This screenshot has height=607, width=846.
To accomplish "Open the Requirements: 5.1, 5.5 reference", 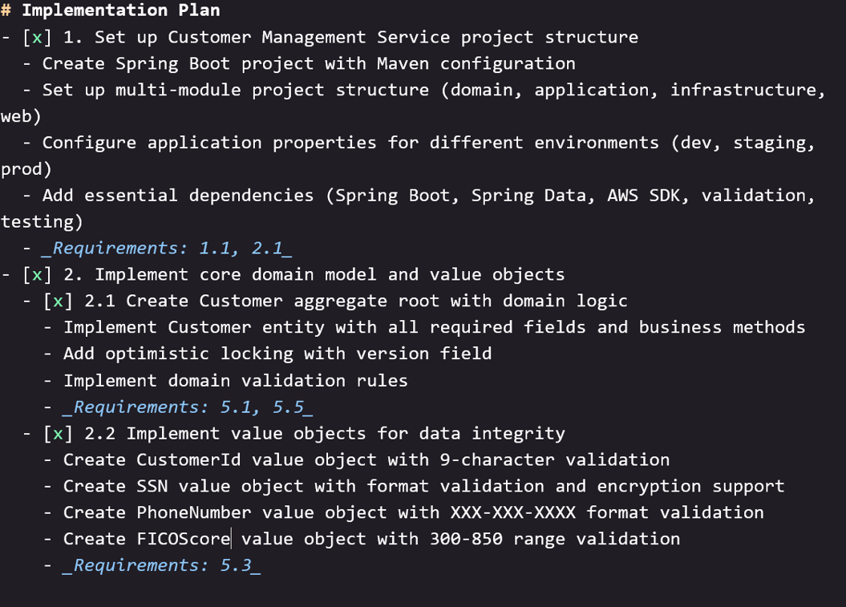I will click(188, 407).
